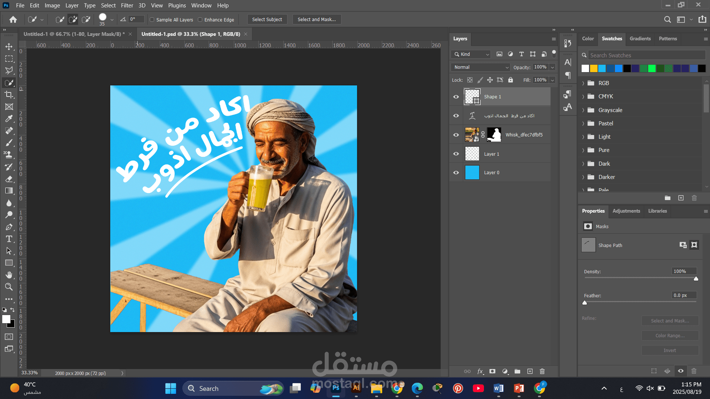Click the Search Swatches field
710x399 pixels.
(x=646, y=55)
